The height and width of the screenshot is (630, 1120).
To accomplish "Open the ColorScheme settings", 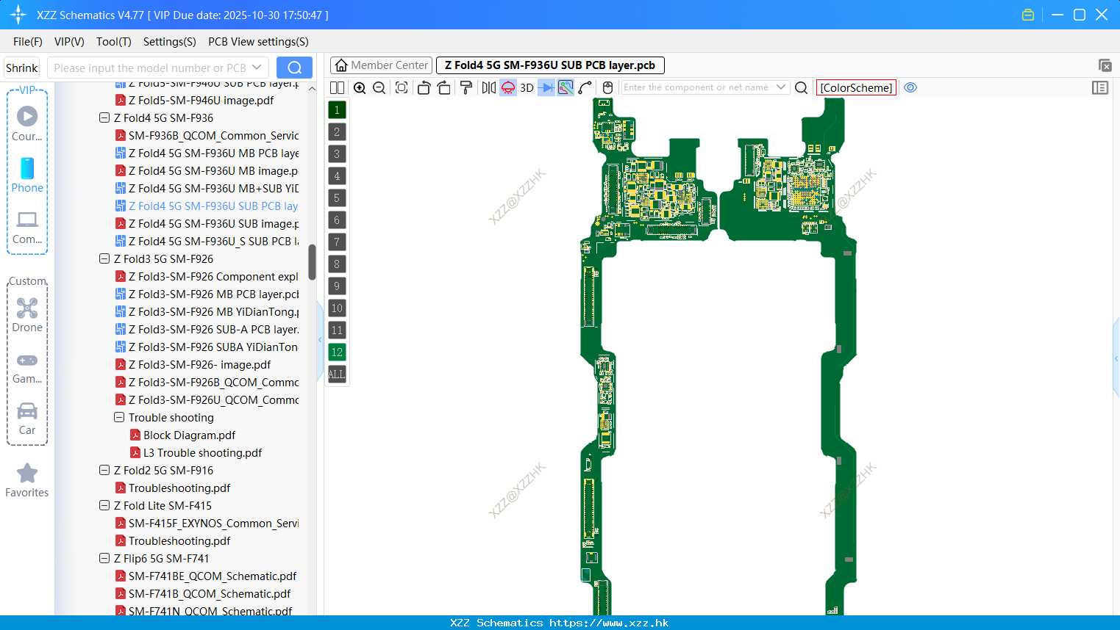I will [x=856, y=87].
